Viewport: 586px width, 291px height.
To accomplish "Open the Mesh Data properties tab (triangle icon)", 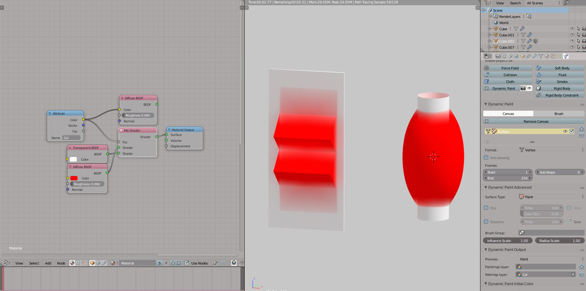I will (x=541, y=56).
